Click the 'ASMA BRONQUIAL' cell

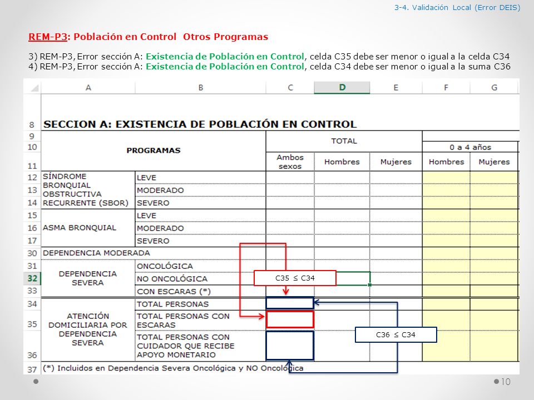click(88, 228)
